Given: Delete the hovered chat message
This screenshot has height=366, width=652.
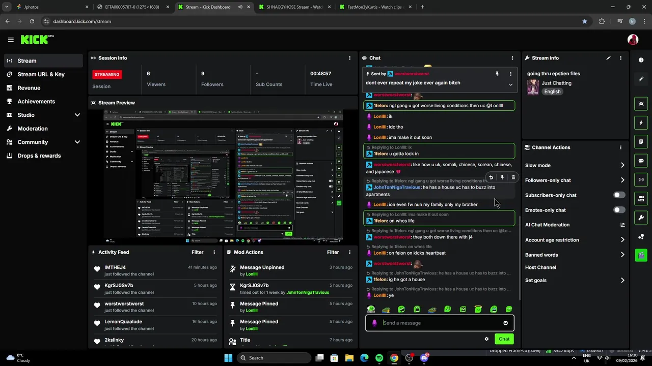Looking at the screenshot, I should tap(513, 177).
